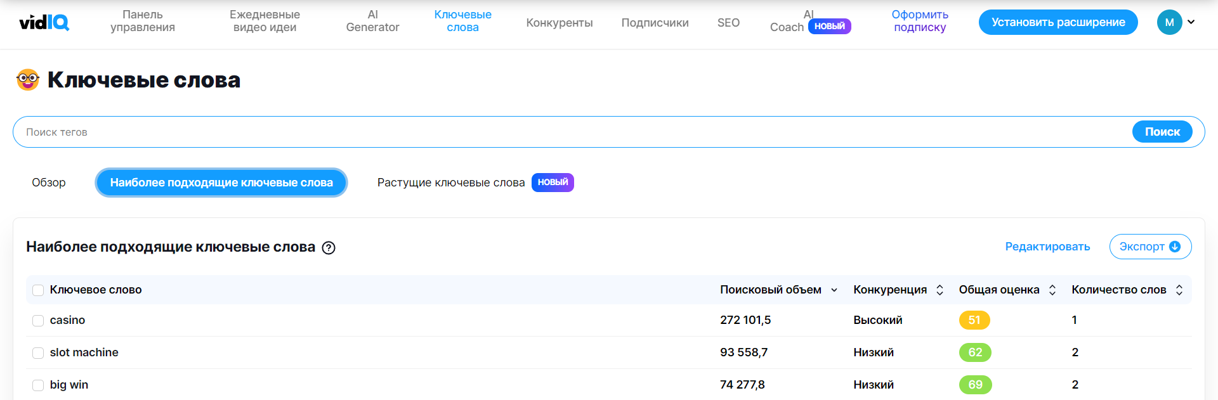Click the owl mascot emoji icon
Image resolution: width=1218 pixels, height=400 pixels.
(x=28, y=80)
